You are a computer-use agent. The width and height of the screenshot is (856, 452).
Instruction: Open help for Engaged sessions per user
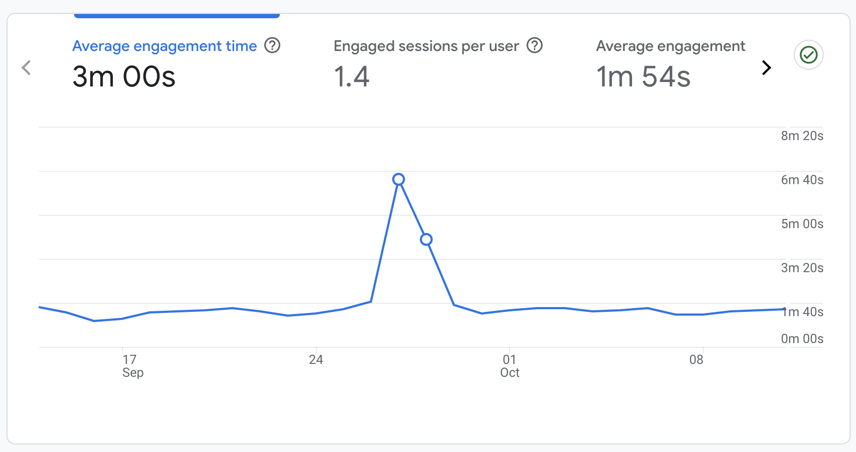535,46
